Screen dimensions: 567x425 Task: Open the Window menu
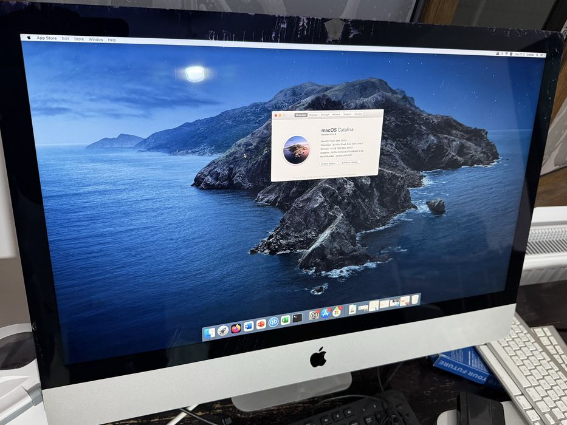tap(96, 39)
